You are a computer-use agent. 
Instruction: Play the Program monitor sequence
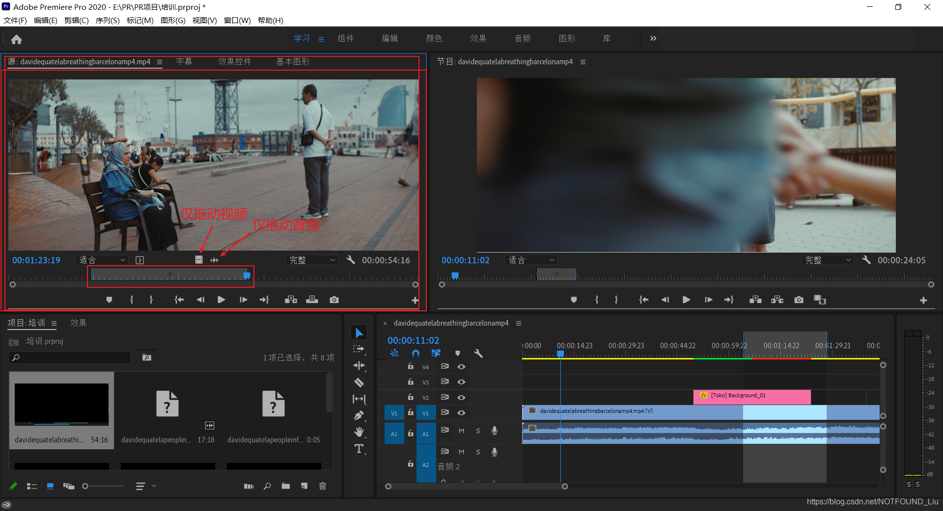[x=687, y=300]
